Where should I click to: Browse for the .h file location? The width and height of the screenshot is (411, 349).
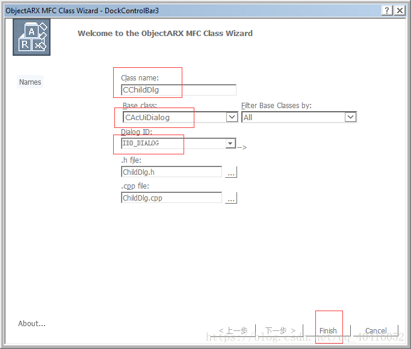[231, 172]
